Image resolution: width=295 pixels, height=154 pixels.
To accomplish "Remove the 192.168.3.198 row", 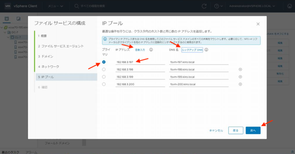I will (x=240, y=70).
